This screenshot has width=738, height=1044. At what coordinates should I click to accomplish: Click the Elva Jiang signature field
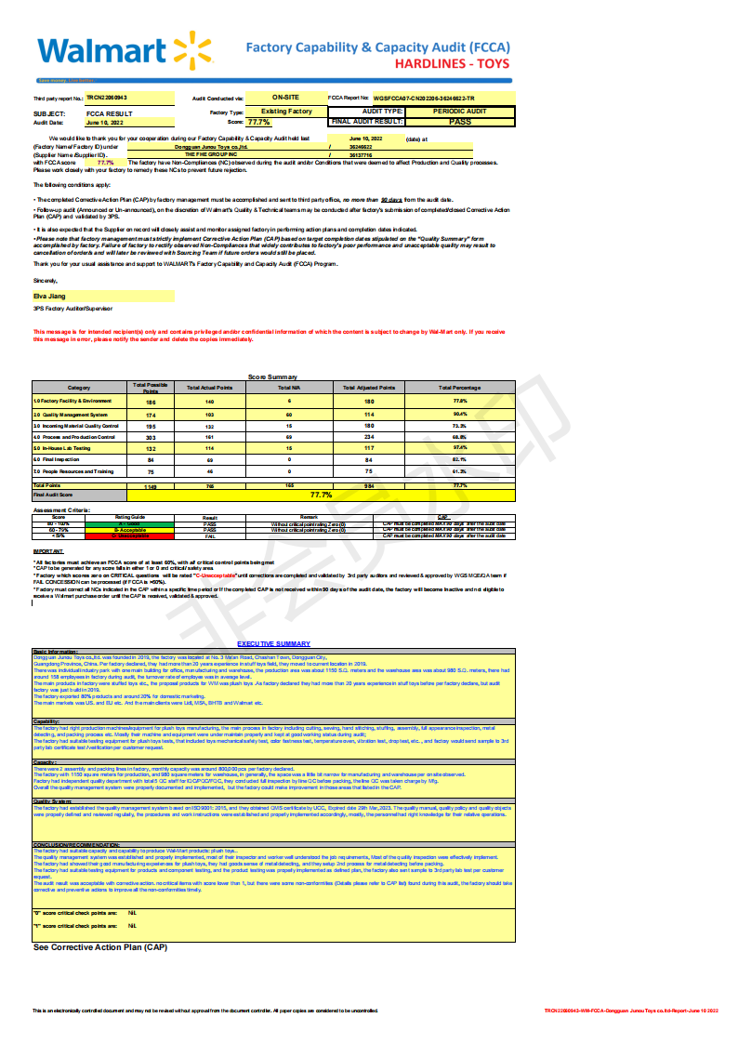(104, 297)
